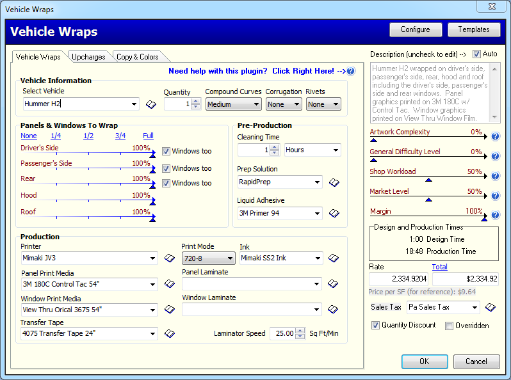The image size is (511, 380).
Task: Open the Copy & Colors tab
Action: click(137, 57)
